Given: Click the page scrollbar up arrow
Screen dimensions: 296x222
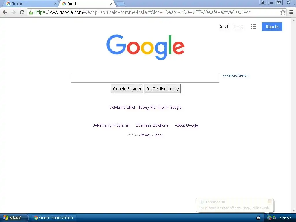Looking at the screenshot, I should pos(293,20).
